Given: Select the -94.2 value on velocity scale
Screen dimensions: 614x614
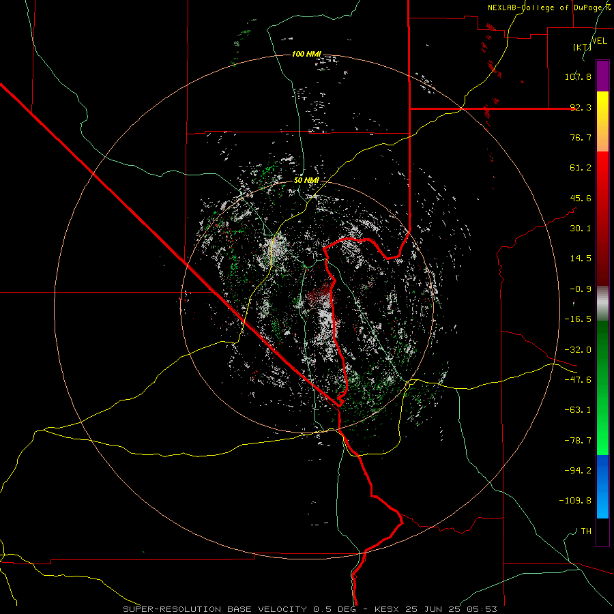Looking at the screenshot, I should [578, 470].
